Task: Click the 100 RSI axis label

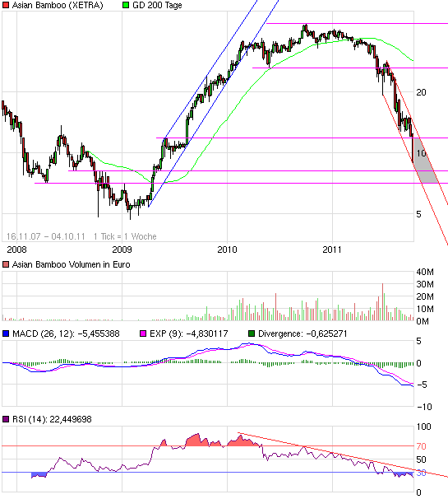Action: point(423,427)
